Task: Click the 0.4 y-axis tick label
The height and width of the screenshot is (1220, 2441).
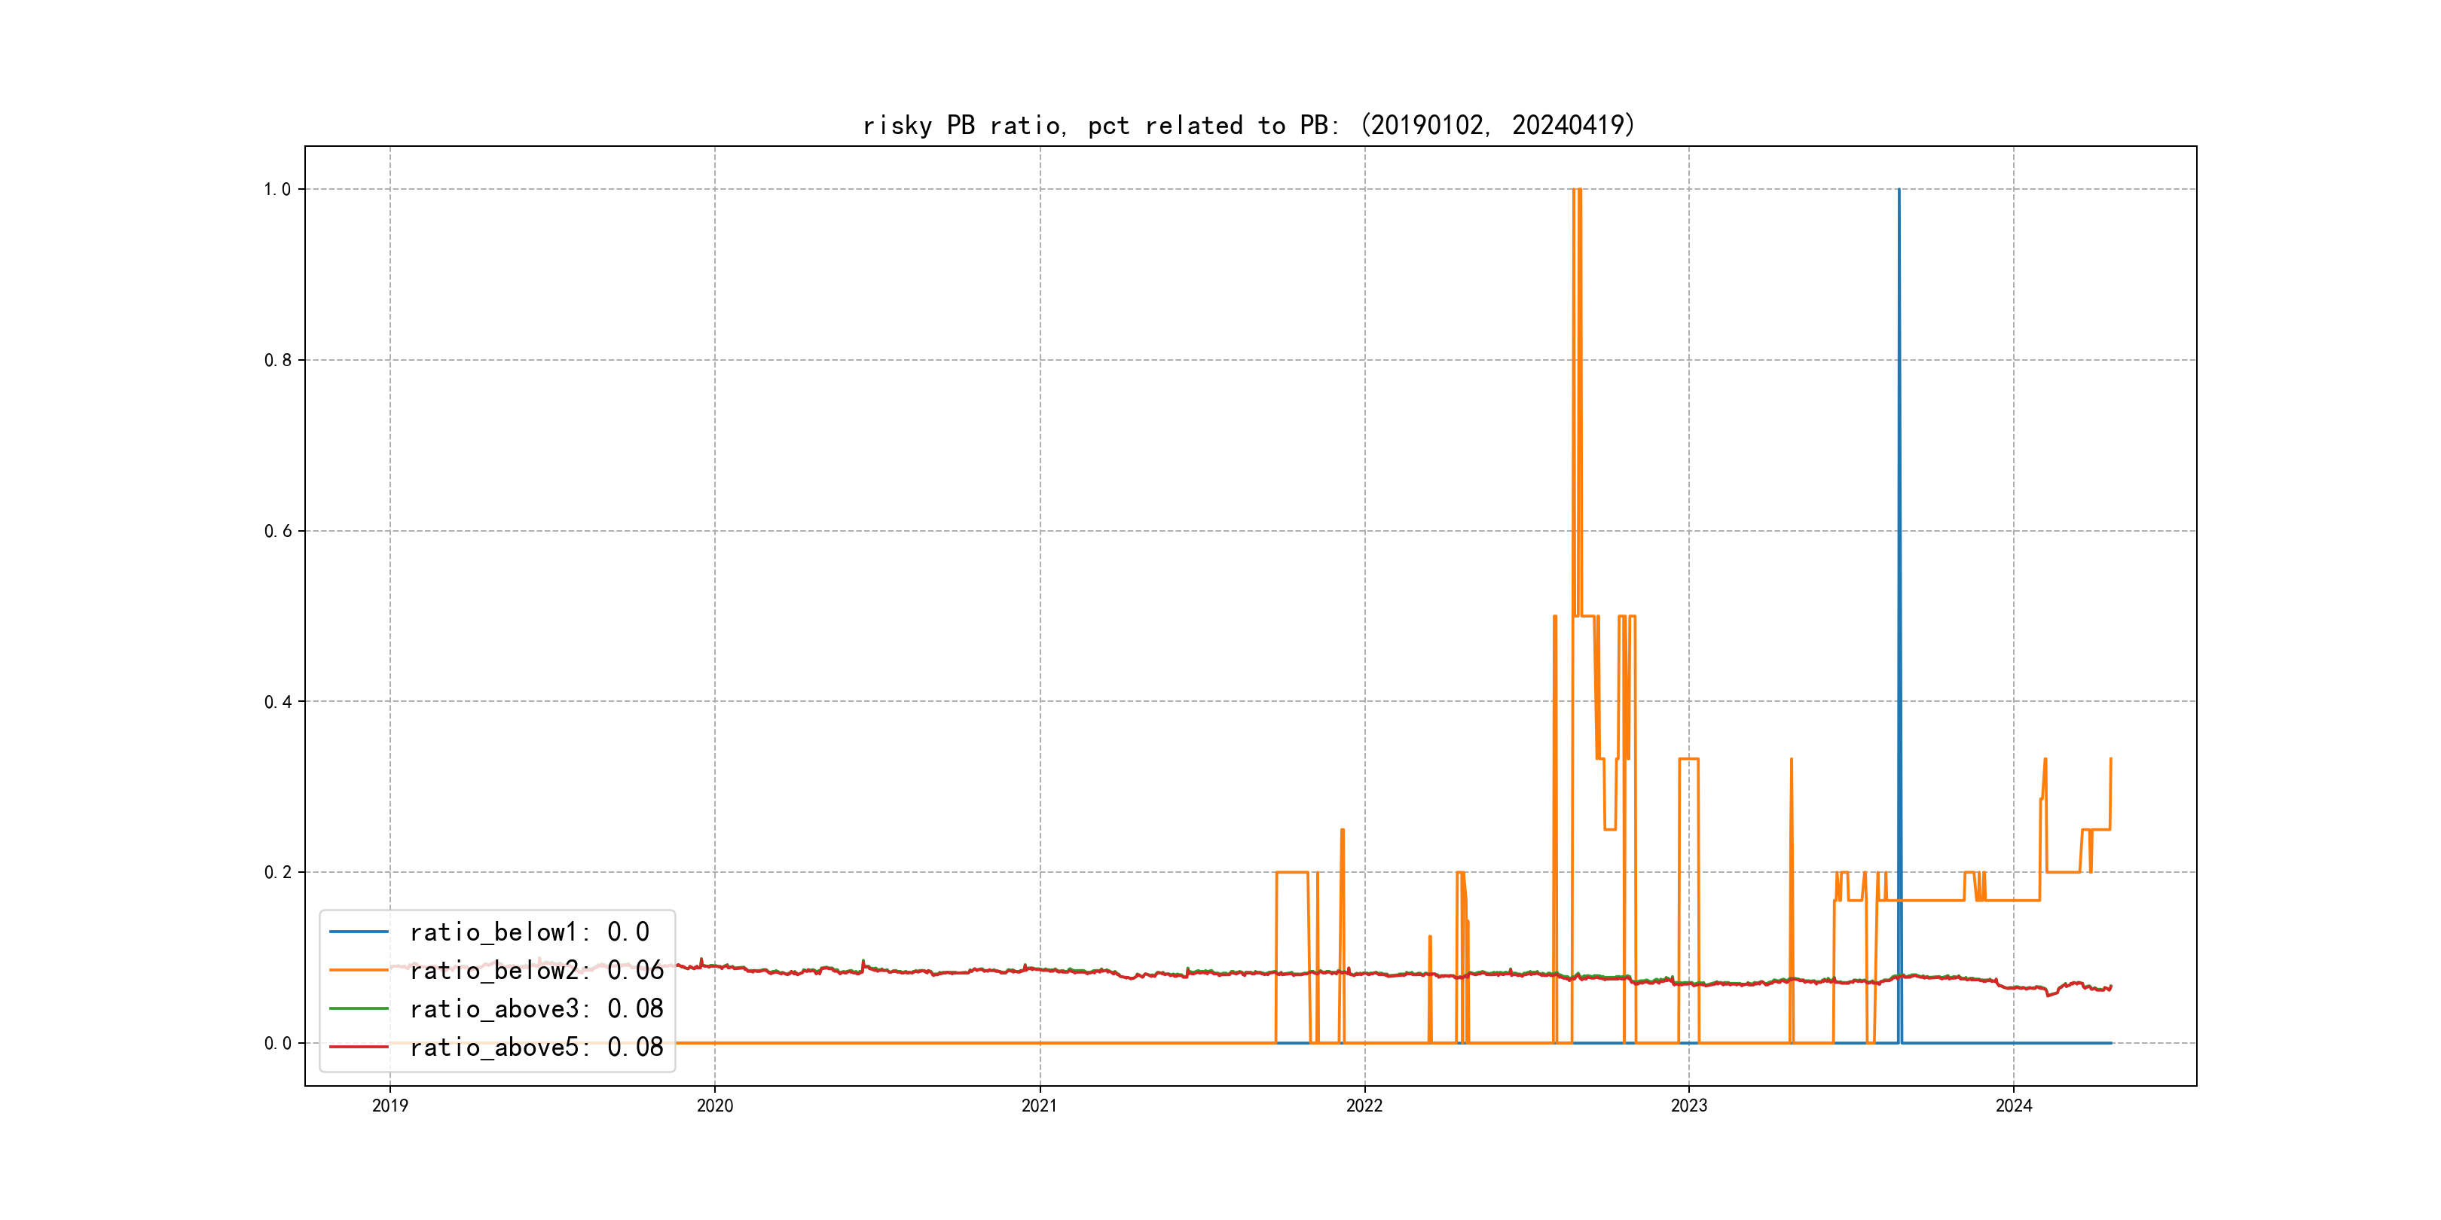Action: [276, 702]
